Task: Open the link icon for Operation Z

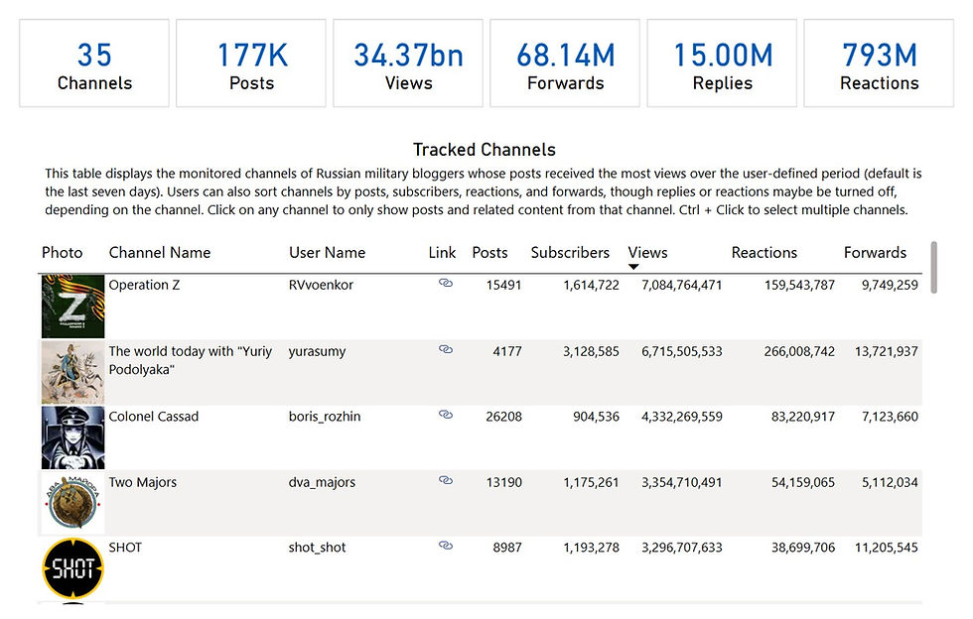Action: pos(446,284)
